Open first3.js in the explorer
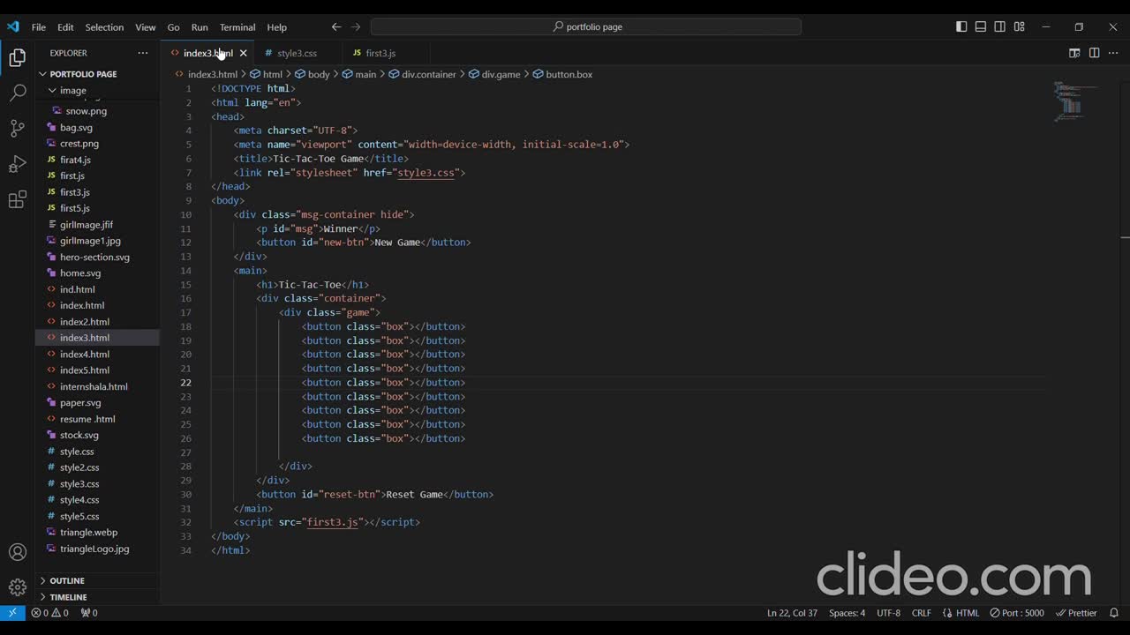The height and width of the screenshot is (635, 1130). pos(74,192)
